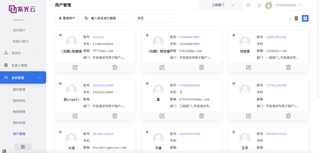Open 角色管理 in the sidebar
The image size is (319, 153).
[19, 112]
